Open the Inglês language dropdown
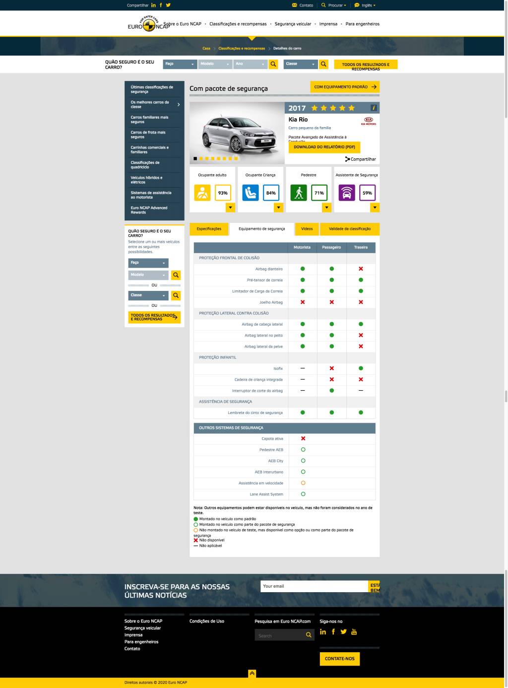Image resolution: width=508 pixels, height=688 pixels. click(365, 5)
